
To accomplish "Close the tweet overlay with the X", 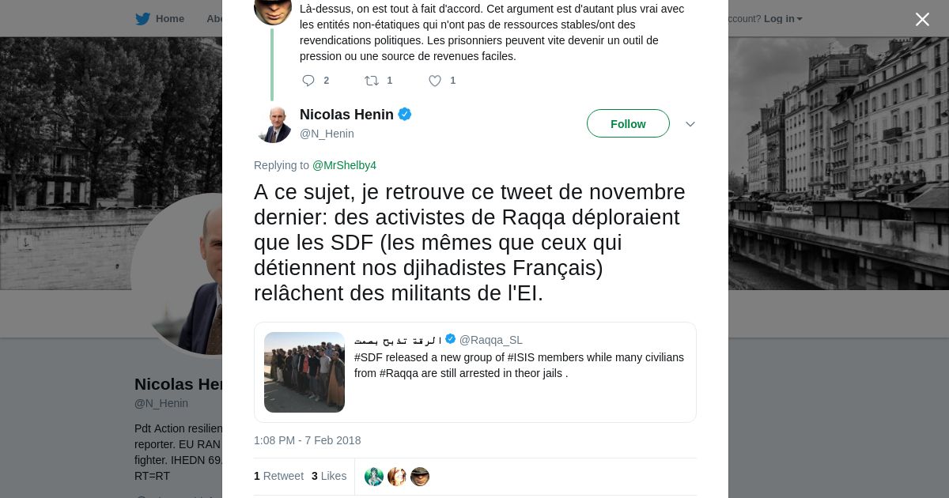I will coord(922,20).
